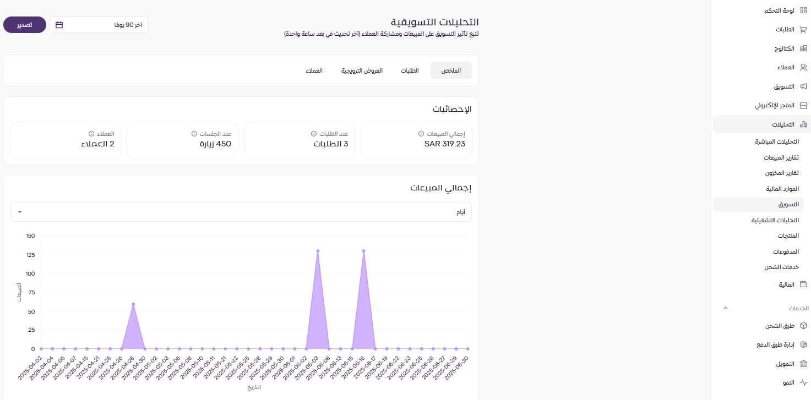Switch to the العروض الترويجية tab
The image size is (811, 400).
click(362, 71)
